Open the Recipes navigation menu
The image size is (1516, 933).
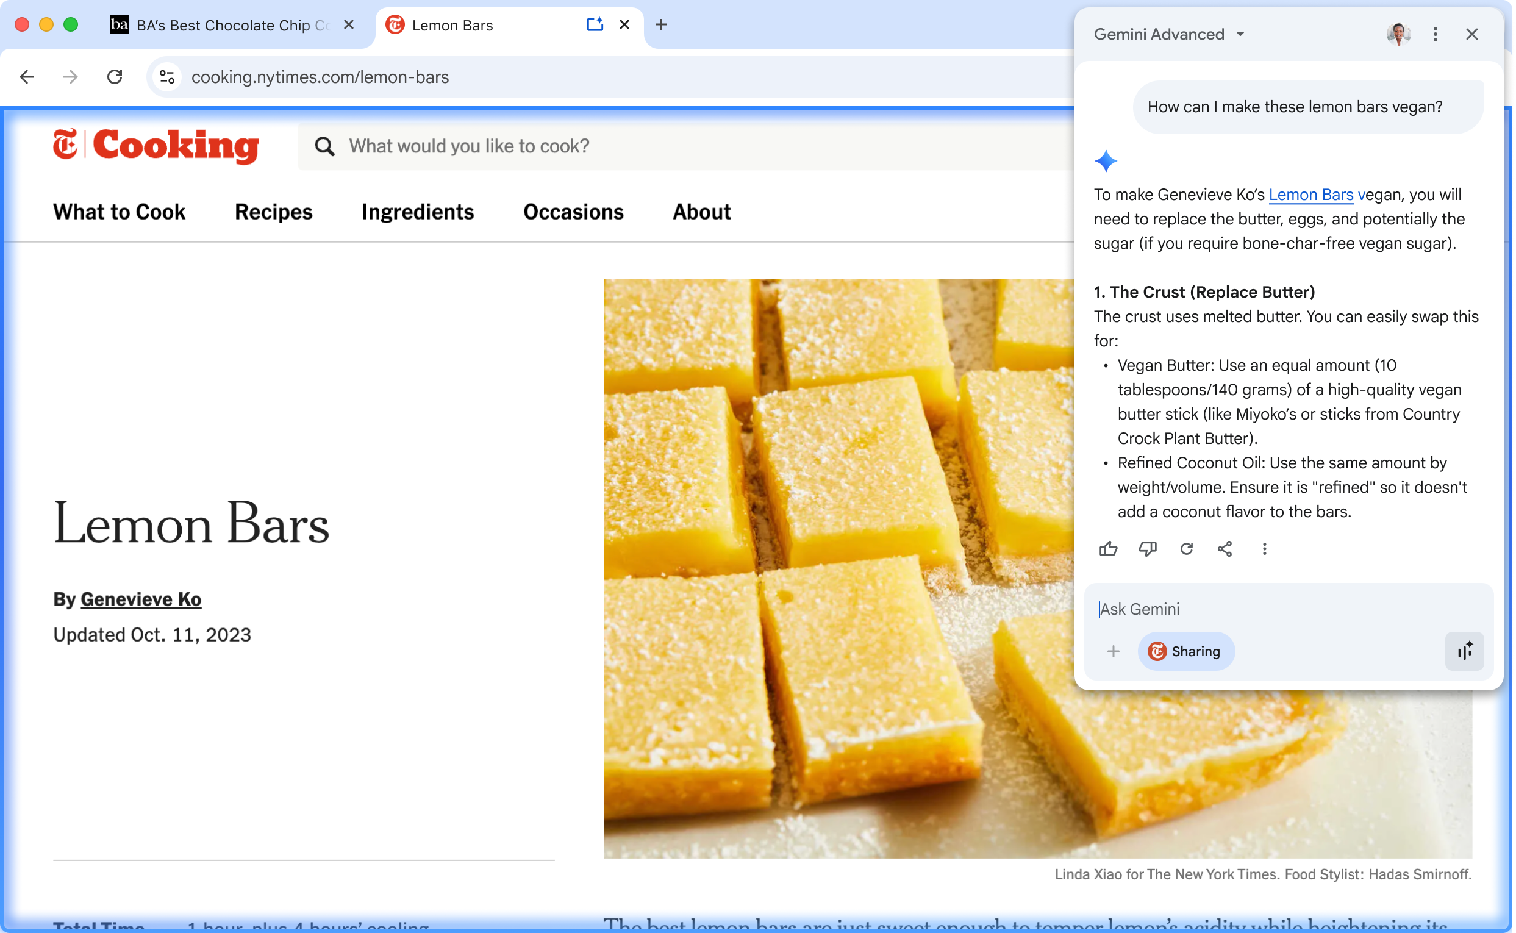point(273,212)
